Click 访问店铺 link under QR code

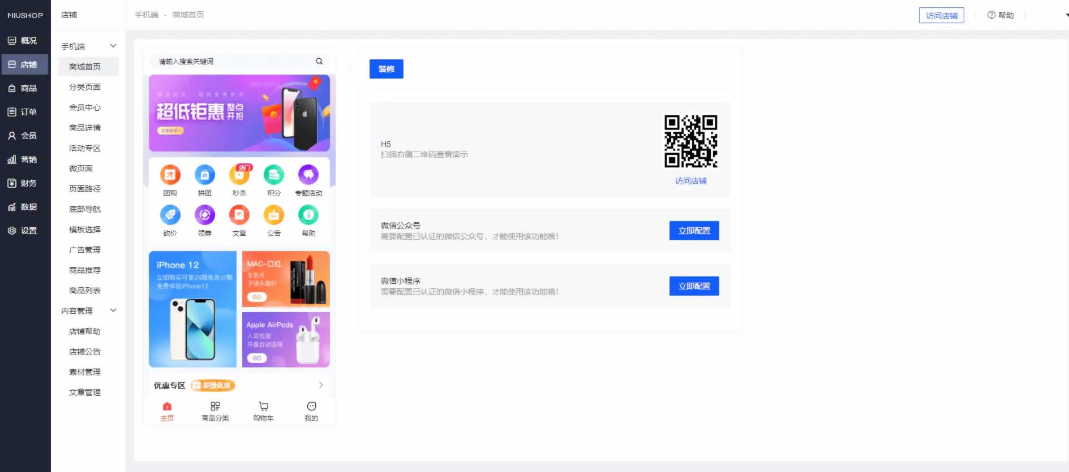click(x=690, y=181)
